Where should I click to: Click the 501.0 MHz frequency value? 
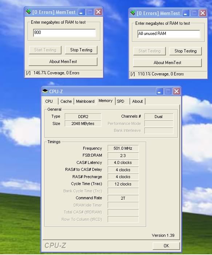coord(123,148)
